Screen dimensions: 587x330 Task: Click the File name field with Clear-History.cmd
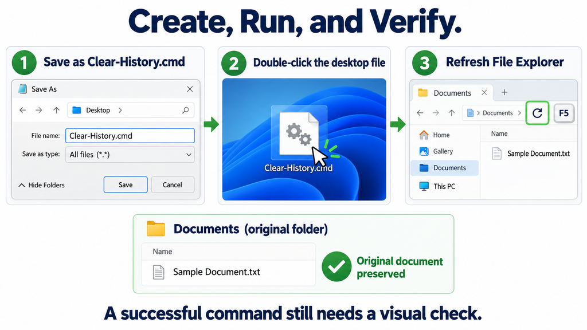[130, 135]
